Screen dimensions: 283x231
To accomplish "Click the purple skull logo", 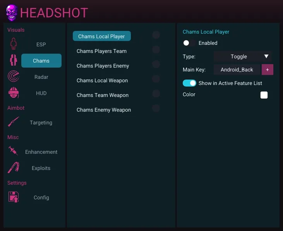I will [x=12, y=13].
